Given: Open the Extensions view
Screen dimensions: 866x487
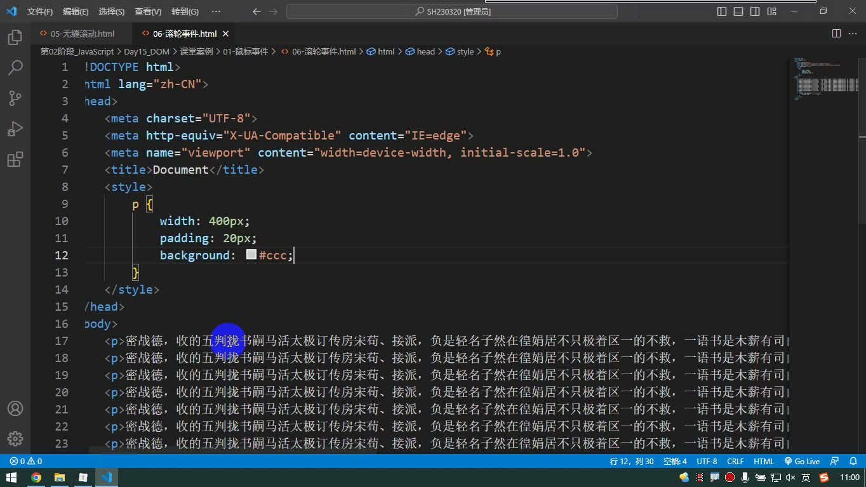Looking at the screenshot, I should pyautogui.click(x=15, y=159).
